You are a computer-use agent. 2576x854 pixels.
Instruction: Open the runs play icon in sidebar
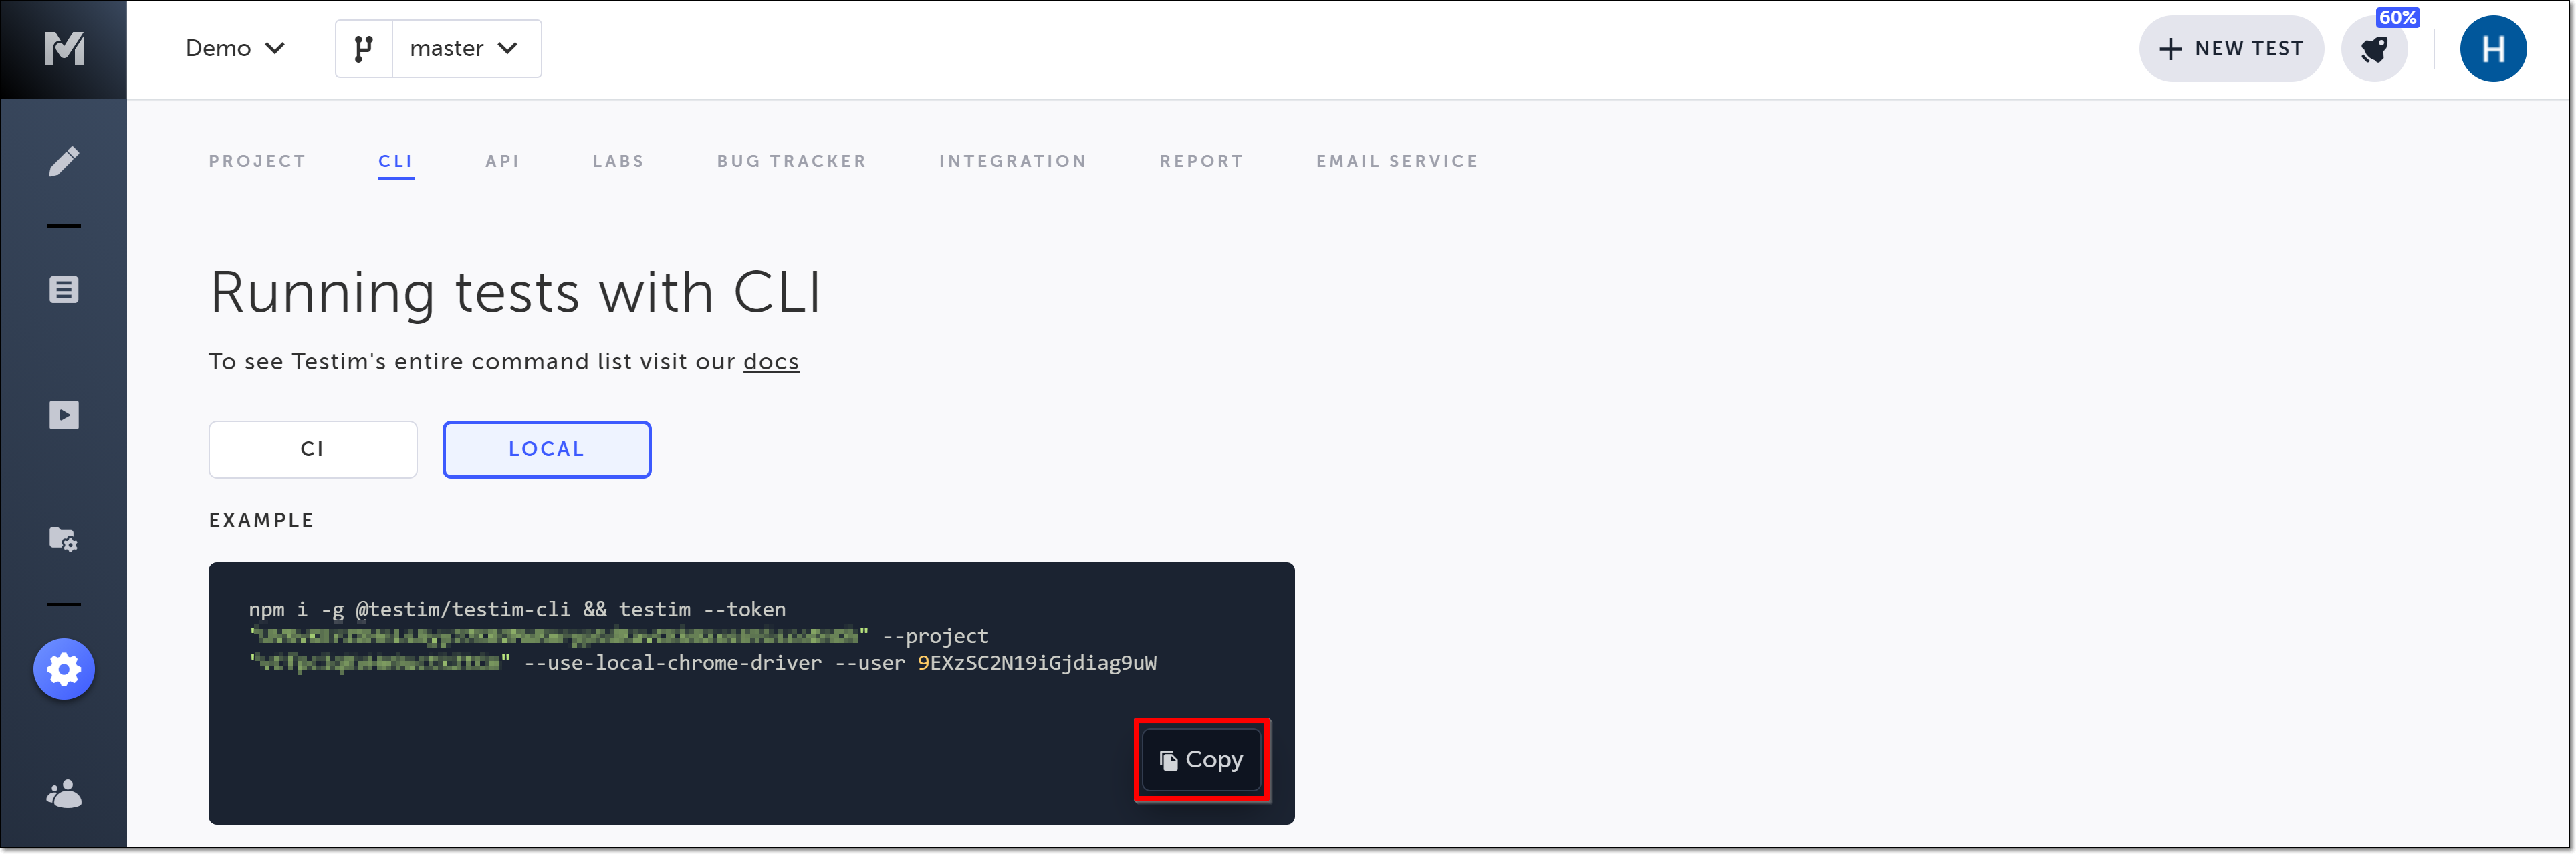64,415
